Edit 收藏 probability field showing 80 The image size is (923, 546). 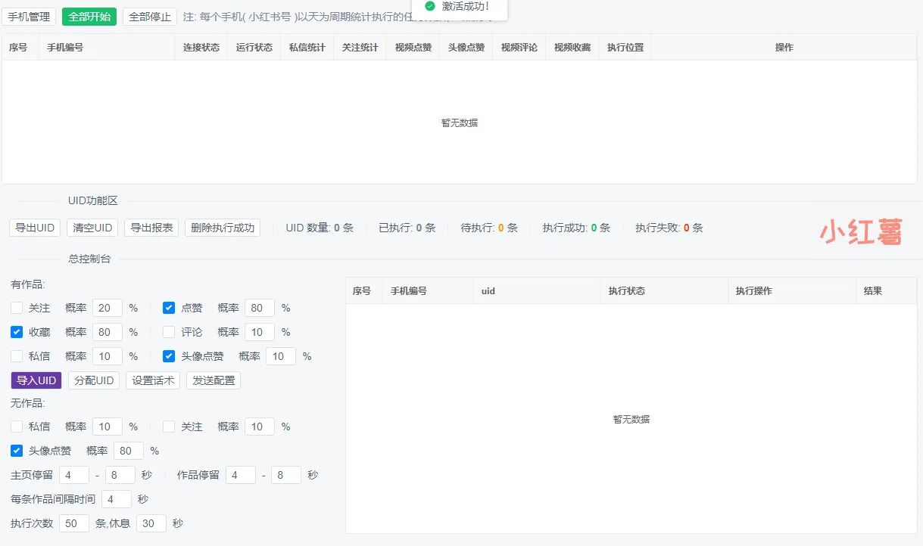[x=108, y=332]
